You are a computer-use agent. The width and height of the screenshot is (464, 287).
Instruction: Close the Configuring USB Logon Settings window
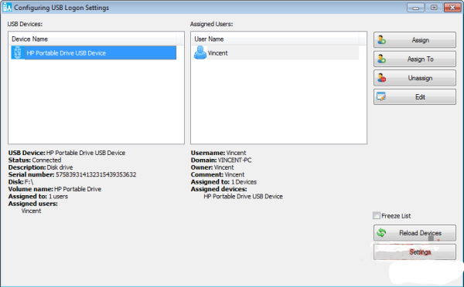pyautogui.click(x=452, y=8)
